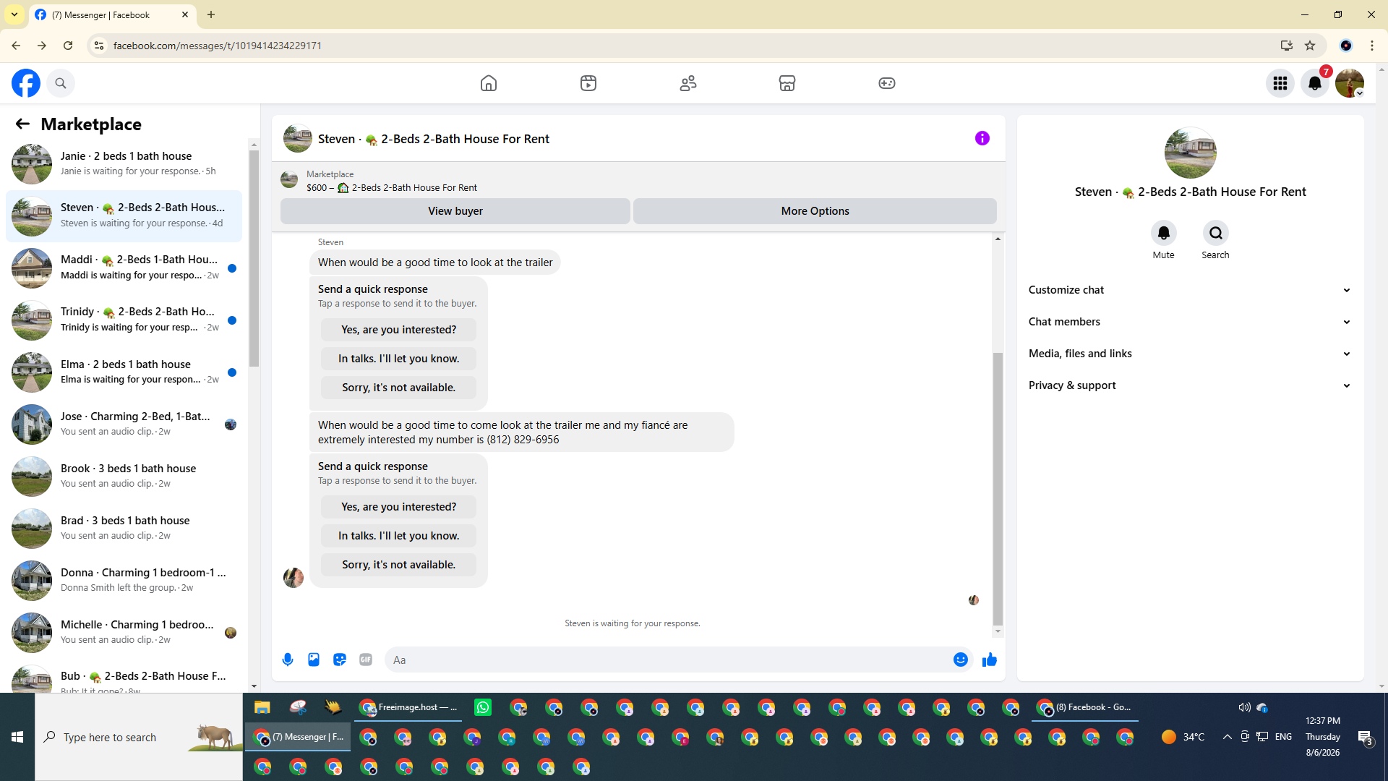
Task: Bookmark this page with star icon
Action: pyautogui.click(x=1310, y=46)
